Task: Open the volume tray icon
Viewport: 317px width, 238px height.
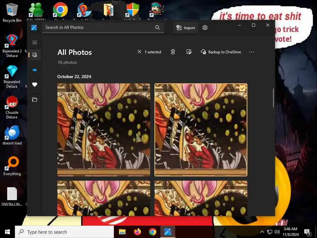Action: point(277,232)
